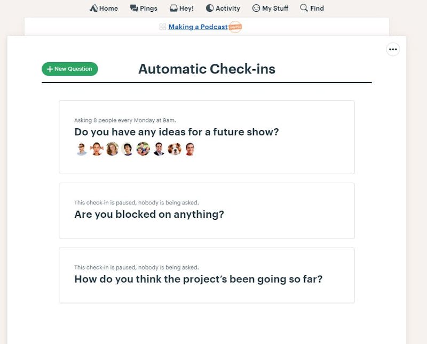The image size is (427, 344).
Task: Click the orange Sample badge
Action: [x=235, y=27]
